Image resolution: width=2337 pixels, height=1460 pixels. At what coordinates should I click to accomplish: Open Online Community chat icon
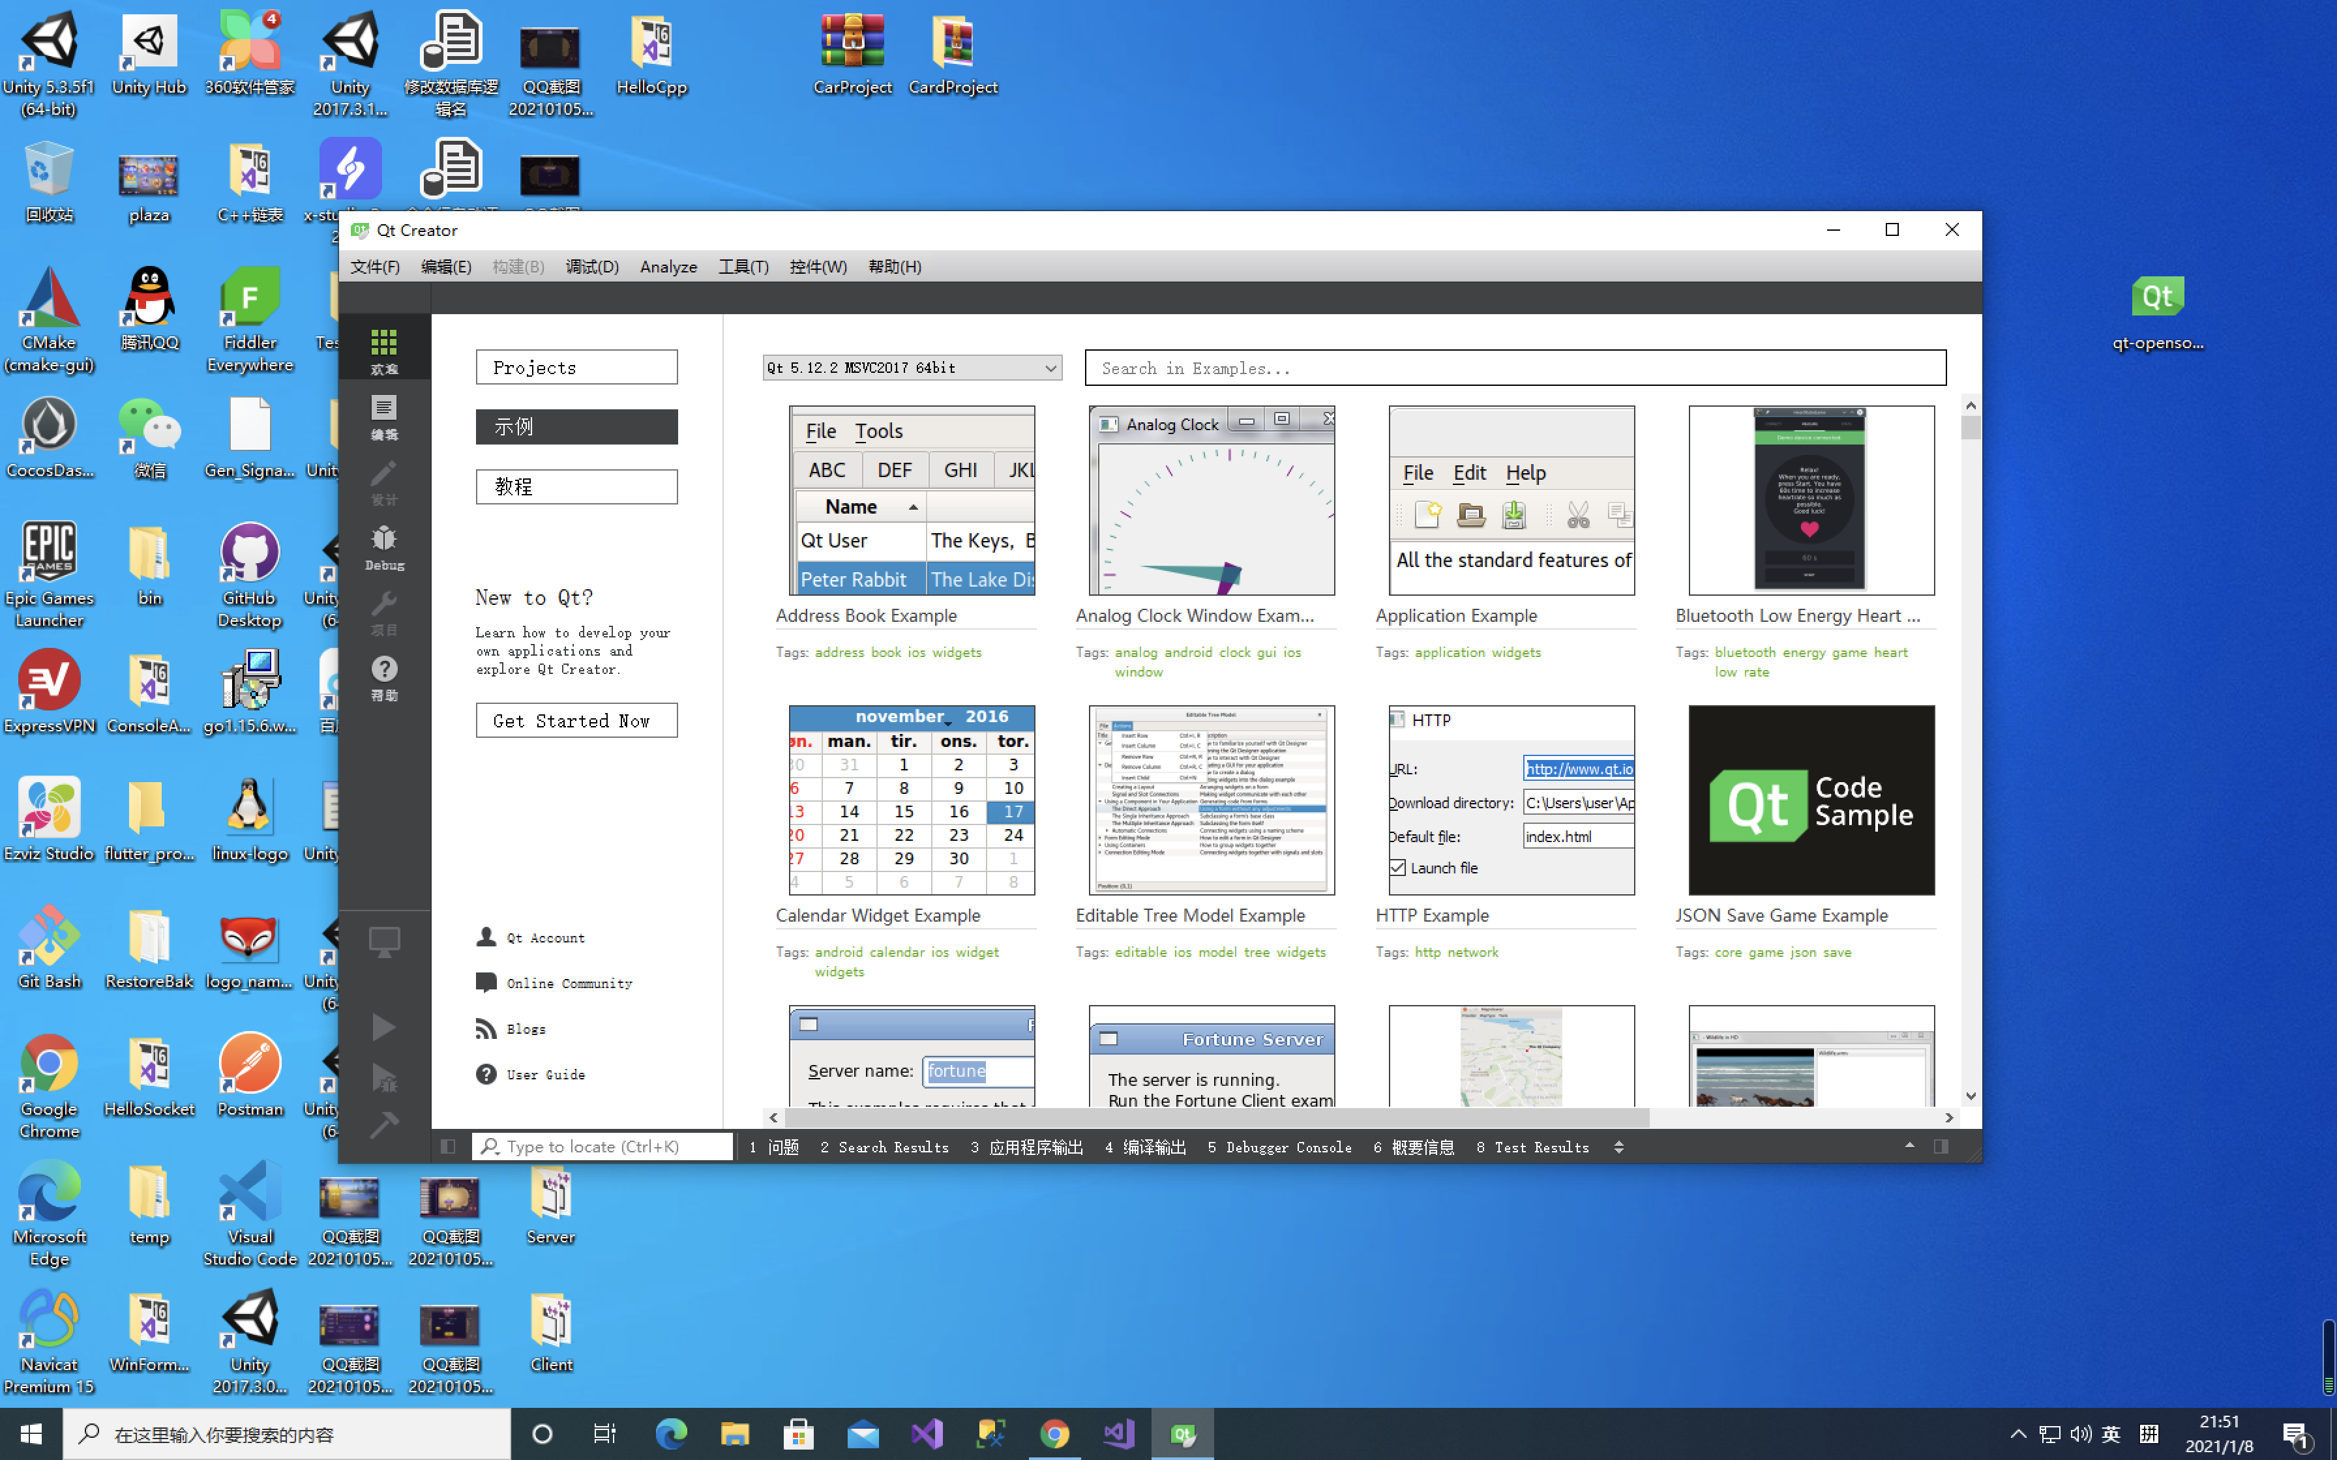point(486,982)
